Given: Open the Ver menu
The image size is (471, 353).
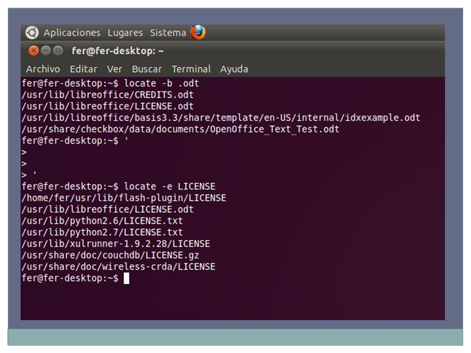Looking at the screenshot, I should (x=114, y=69).
